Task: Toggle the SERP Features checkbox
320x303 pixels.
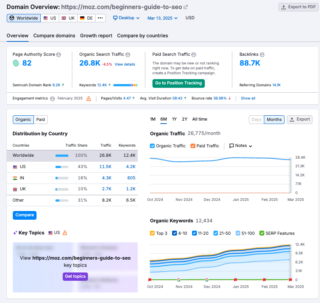Action: tap(262, 233)
